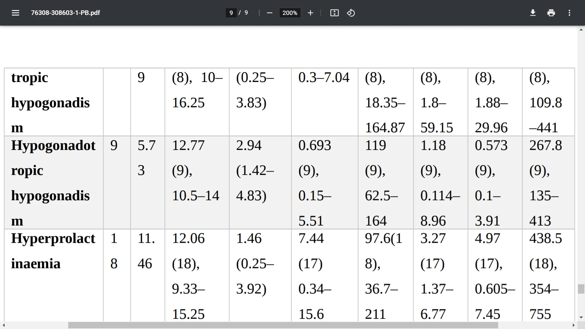This screenshot has width=585, height=329.
Task: Click the value '1.46' in the table
Action: point(249,238)
